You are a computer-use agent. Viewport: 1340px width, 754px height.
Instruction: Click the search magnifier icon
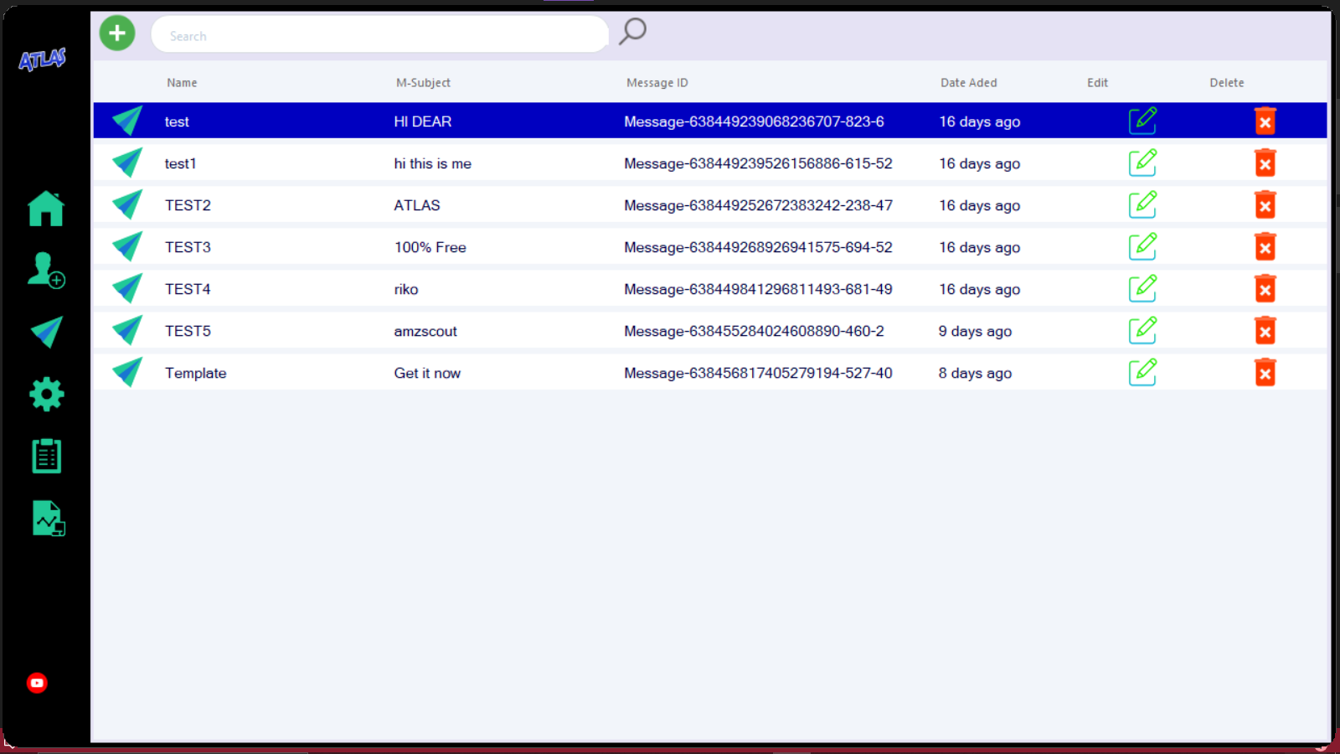click(x=632, y=31)
